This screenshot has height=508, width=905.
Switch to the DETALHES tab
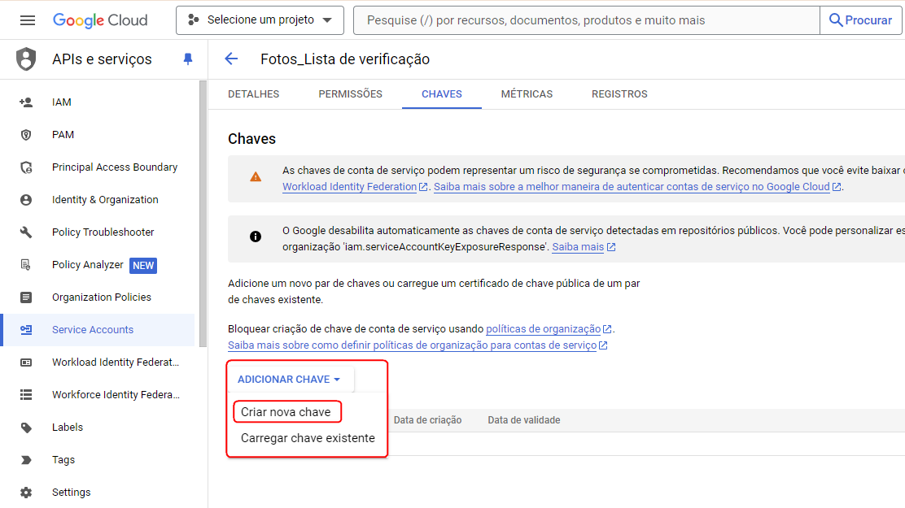253,94
